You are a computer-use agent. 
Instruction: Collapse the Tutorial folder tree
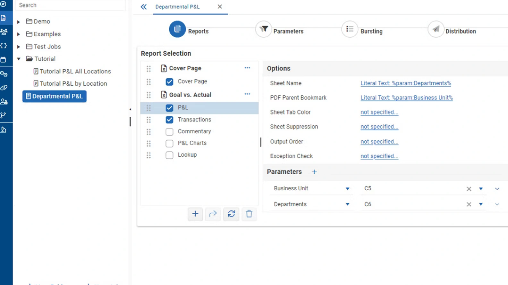19,59
